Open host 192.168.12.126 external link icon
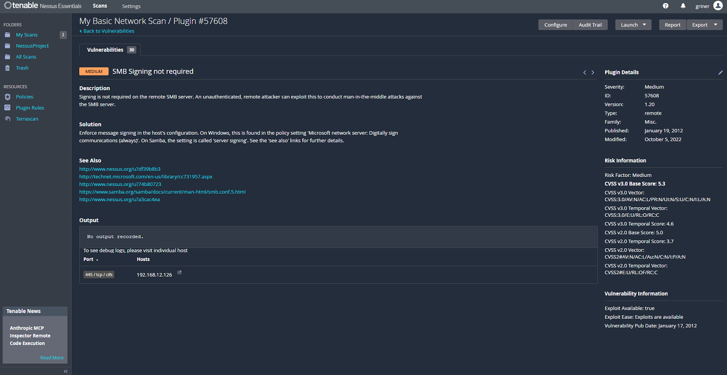Viewport: 727px width, 375px height. 179,273
